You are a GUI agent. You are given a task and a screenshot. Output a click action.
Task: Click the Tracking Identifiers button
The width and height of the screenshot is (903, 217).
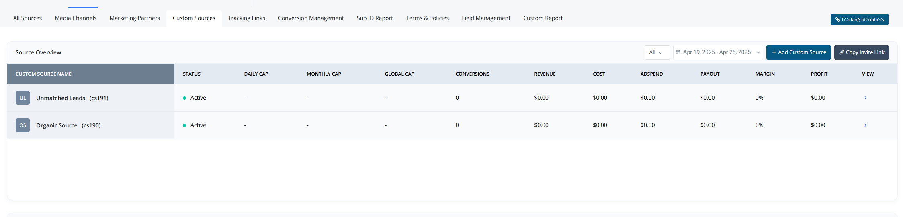(x=859, y=19)
